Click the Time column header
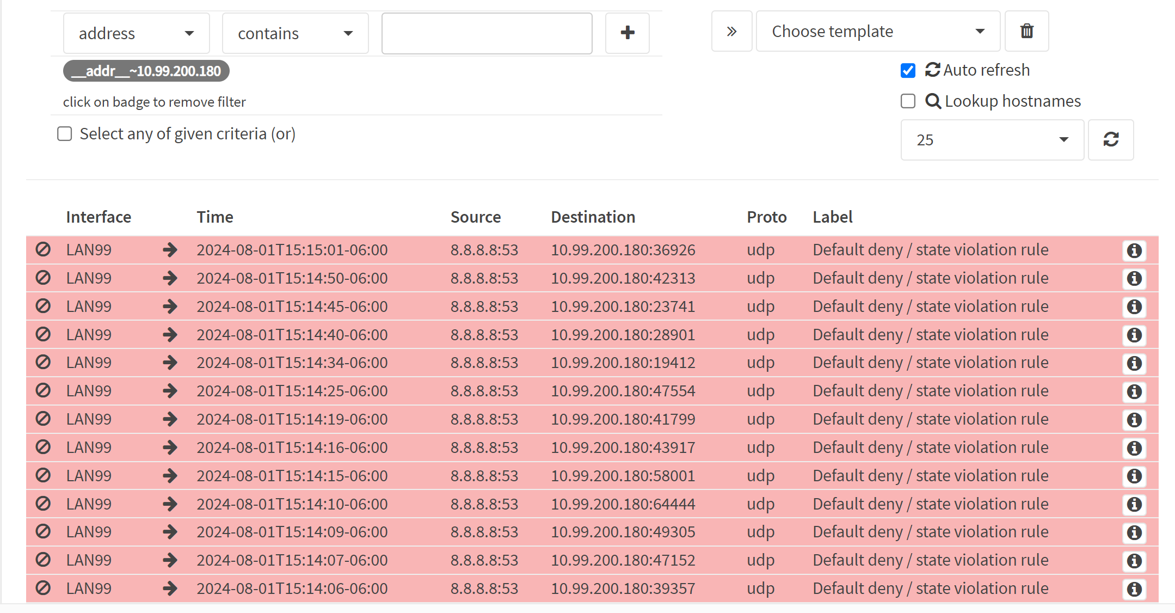 [x=215, y=217]
